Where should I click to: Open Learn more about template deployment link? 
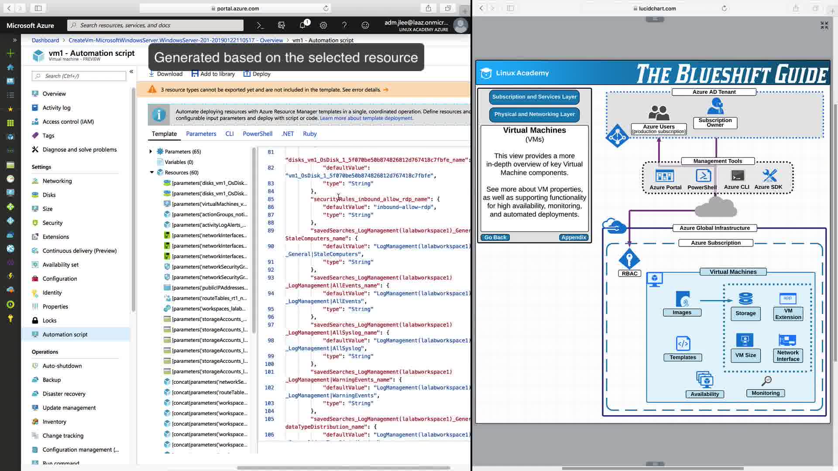366,118
